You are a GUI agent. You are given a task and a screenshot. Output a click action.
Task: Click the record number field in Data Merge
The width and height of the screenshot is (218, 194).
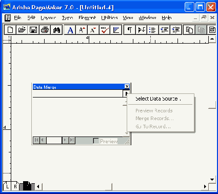(54, 140)
